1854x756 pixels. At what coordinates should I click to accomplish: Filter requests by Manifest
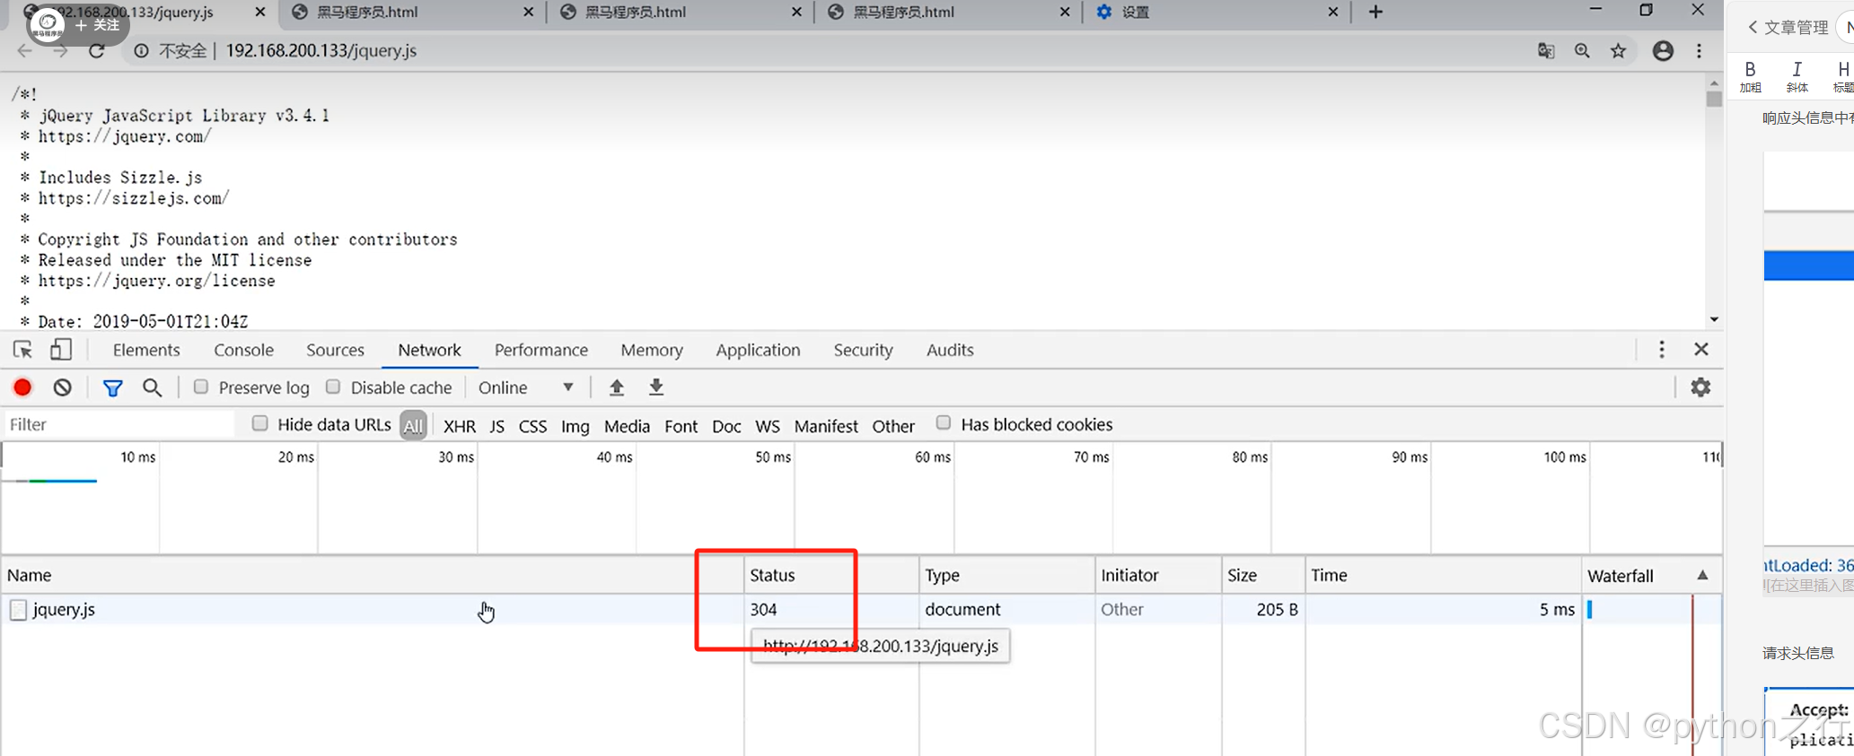tap(826, 426)
